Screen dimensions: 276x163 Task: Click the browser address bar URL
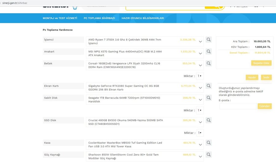15,3
